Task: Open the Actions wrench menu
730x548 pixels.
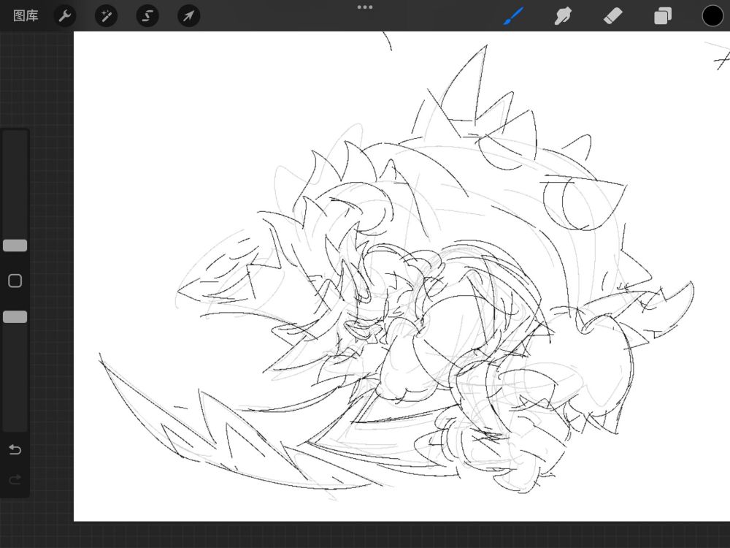Action: click(65, 16)
